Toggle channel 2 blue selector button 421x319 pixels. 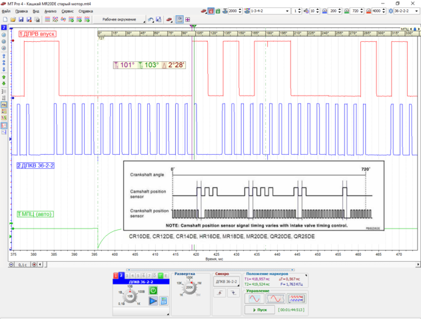[x=121, y=275]
